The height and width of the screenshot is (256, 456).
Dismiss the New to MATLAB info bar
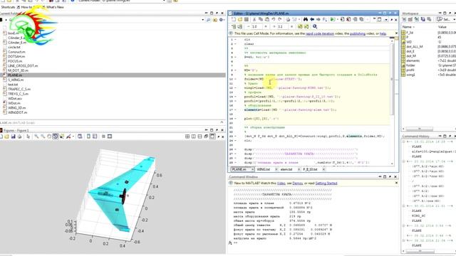coord(396,183)
